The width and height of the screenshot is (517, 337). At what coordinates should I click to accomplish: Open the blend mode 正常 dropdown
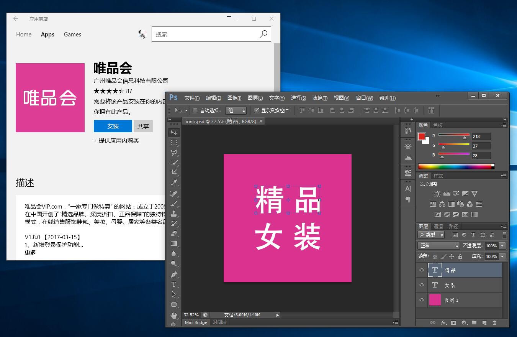click(x=438, y=245)
